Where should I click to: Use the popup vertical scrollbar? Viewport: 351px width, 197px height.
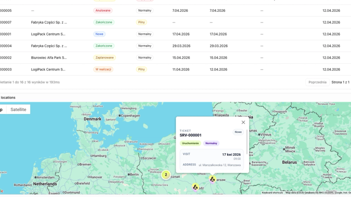pyautogui.click(x=247, y=142)
